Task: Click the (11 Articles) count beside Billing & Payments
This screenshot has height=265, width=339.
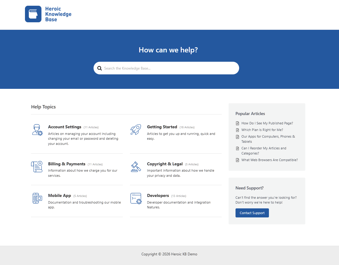Action: [95, 164]
